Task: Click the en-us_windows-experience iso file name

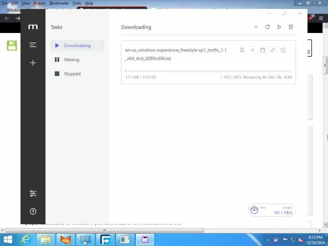Action: click(176, 54)
